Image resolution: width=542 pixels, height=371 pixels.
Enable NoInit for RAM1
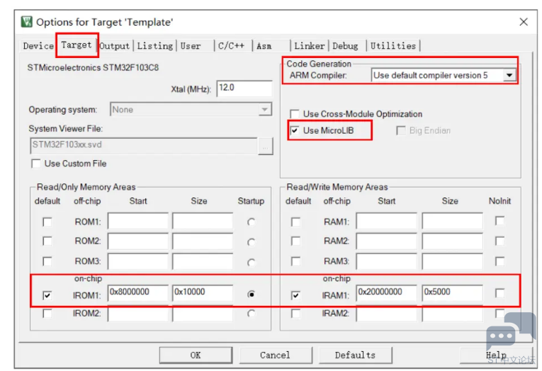coord(499,220)
